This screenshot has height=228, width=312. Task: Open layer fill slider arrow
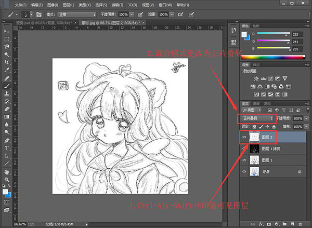306,127
